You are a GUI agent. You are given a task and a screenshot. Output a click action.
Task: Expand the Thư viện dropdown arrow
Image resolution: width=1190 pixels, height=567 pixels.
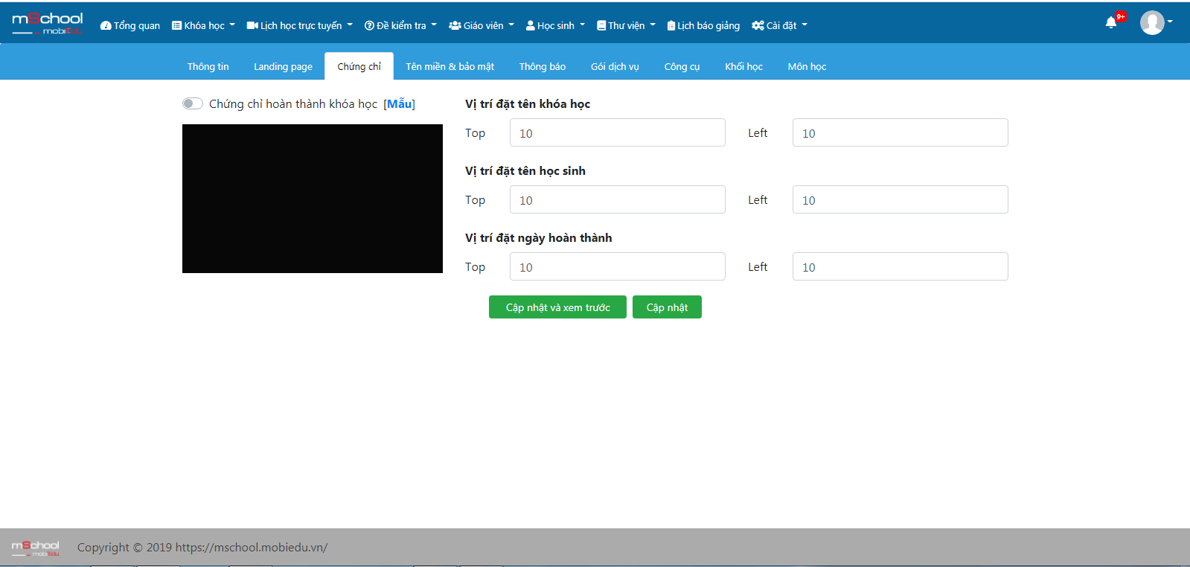click(653, 25)
